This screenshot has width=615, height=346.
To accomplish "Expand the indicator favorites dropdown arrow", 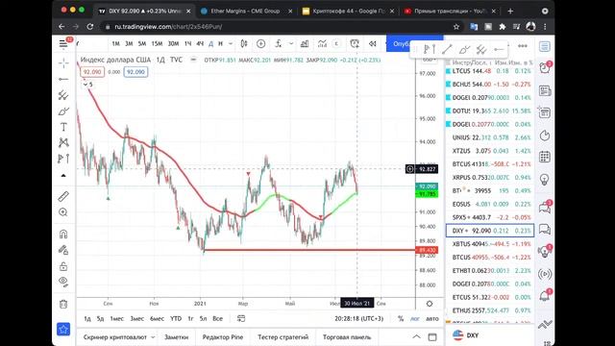I will 291,43.
